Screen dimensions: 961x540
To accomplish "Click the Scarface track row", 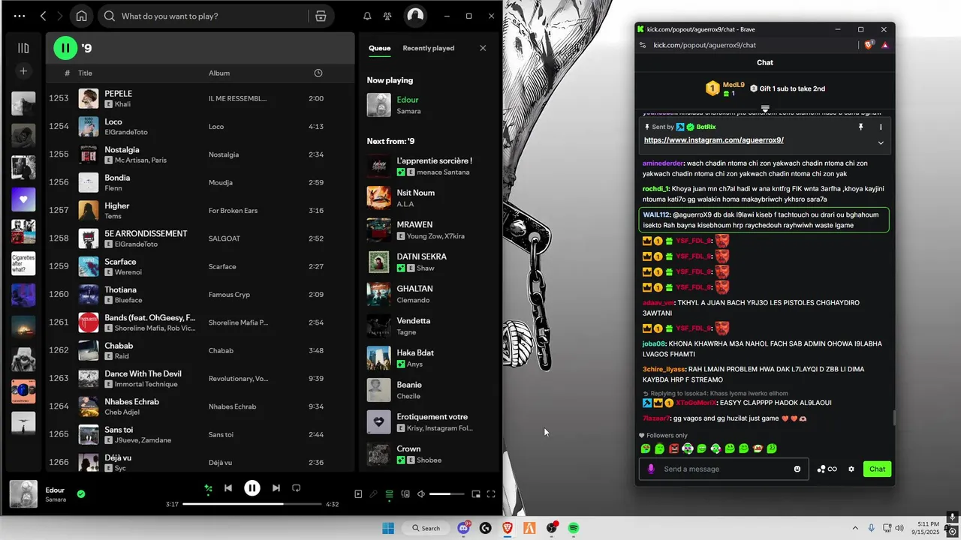I will (x=200, y=266).
